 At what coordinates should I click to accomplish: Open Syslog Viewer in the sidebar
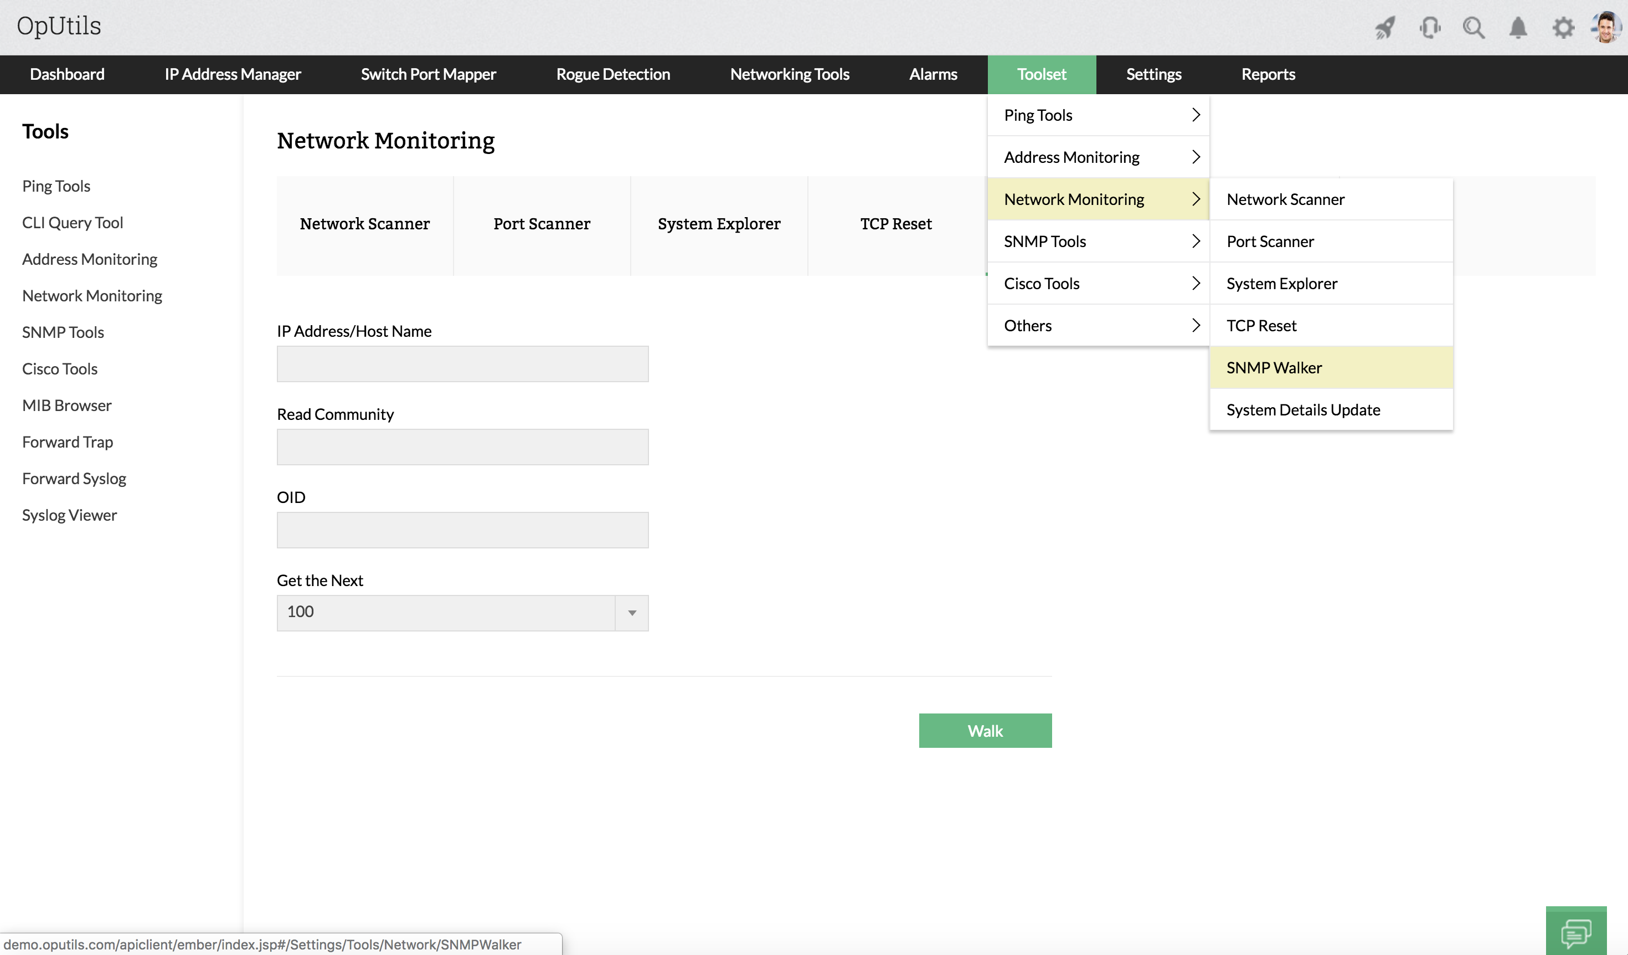pos(69,515)
